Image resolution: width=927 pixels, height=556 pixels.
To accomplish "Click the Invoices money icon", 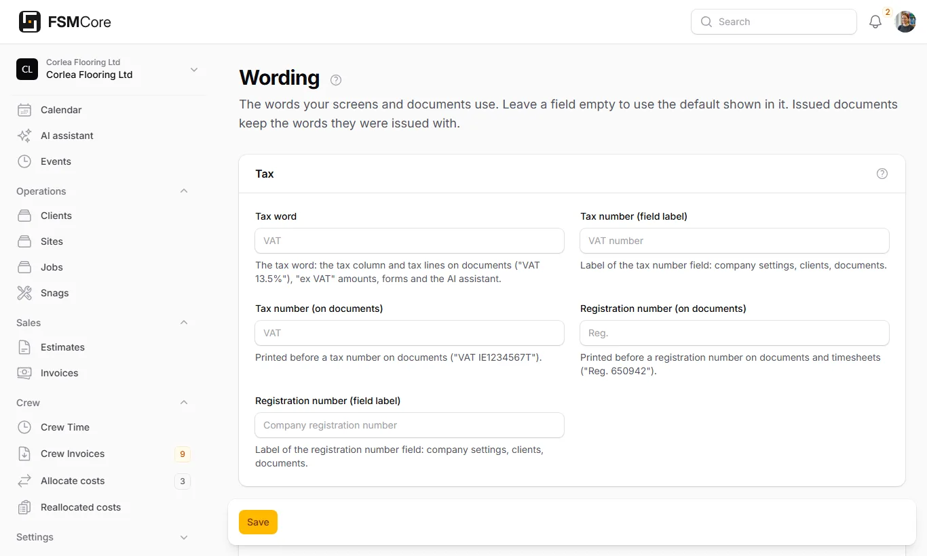I will tap(24, 373).
